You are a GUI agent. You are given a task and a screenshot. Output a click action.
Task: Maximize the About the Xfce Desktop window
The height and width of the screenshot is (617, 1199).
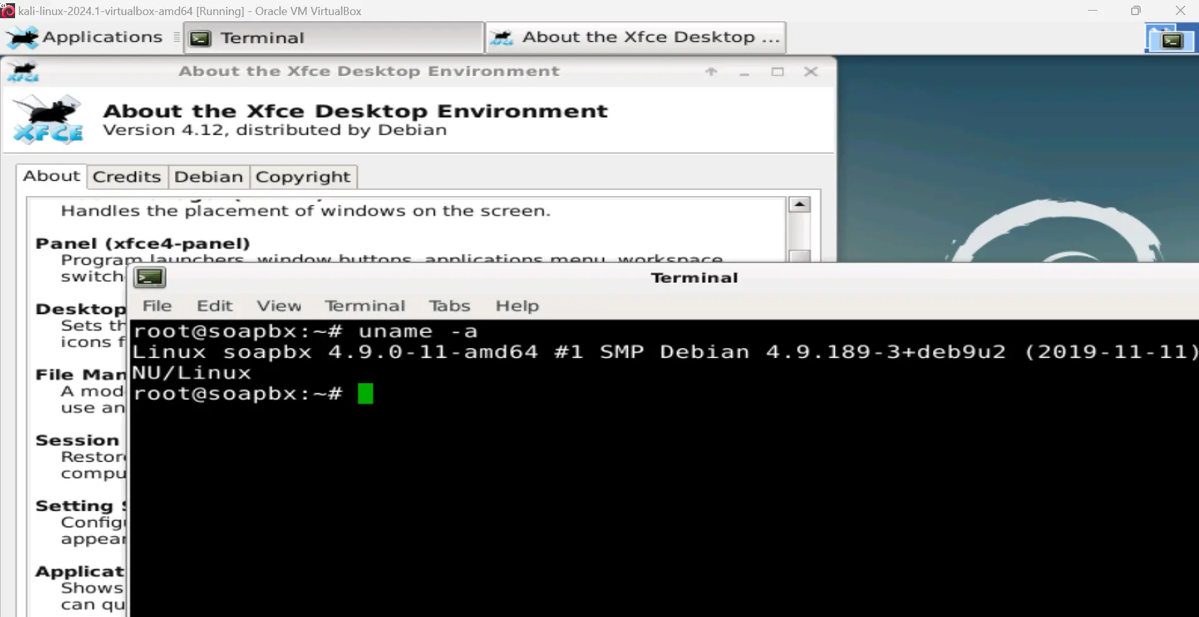point(777,71)
